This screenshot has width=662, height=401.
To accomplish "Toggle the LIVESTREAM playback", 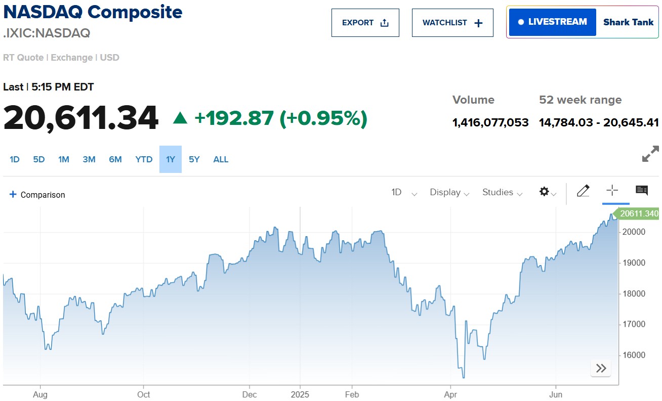I will (552, 22).
